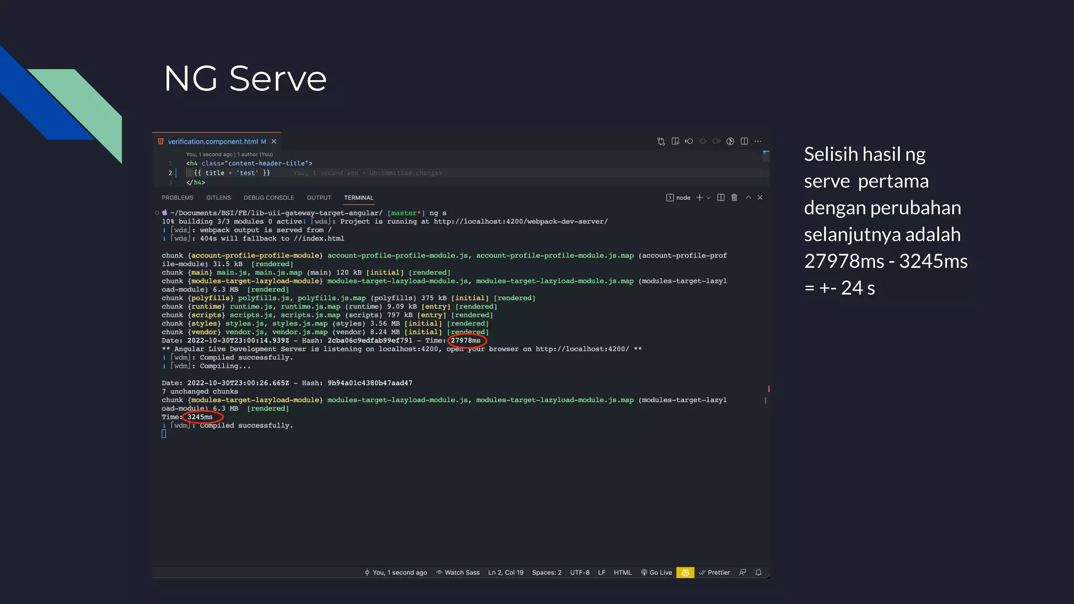The image size is (1074, 604).
Task: Click the next revision arrow icon
Action: (x=716, y=142)
